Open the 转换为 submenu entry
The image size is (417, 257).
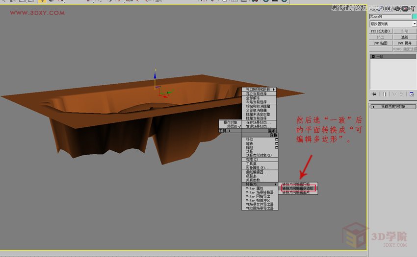260,184
